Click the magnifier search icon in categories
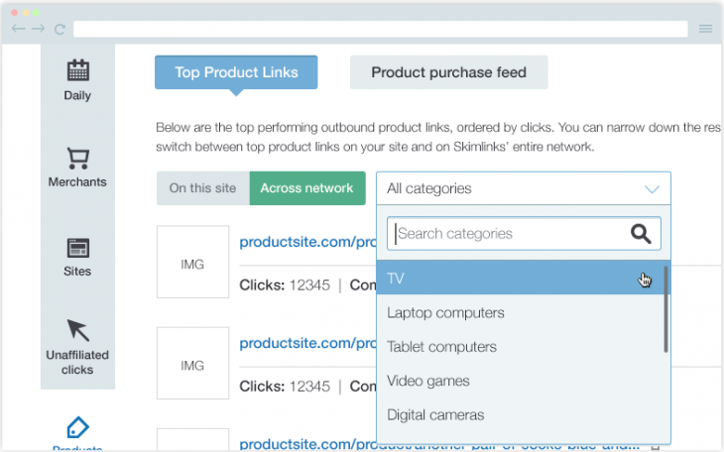 coord(641,234)
